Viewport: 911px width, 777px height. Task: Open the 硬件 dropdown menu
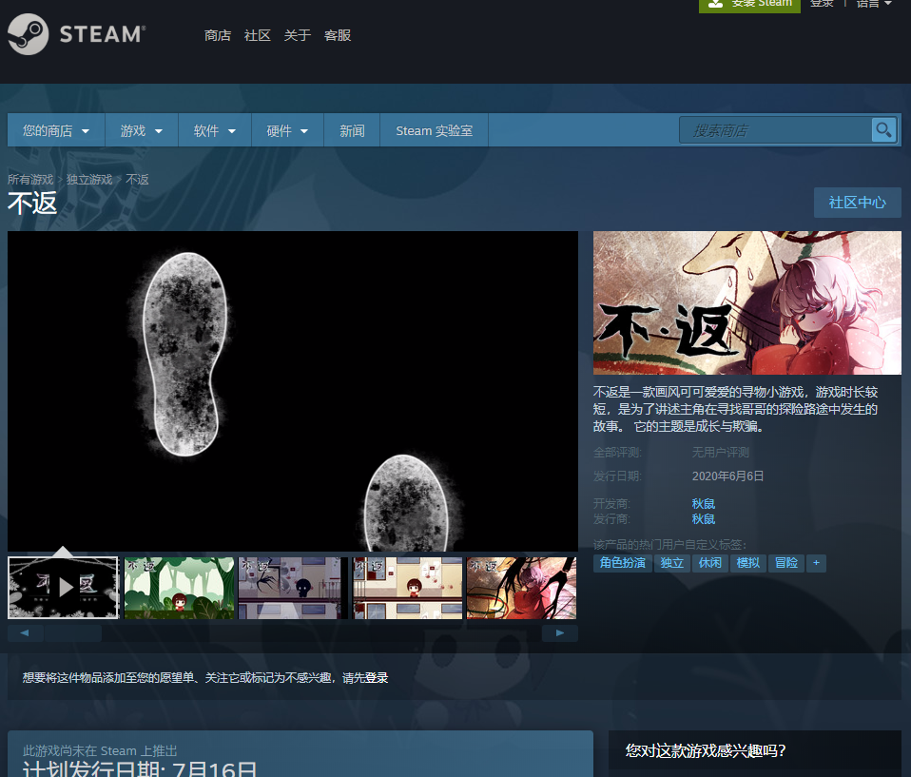(x=287, y=130)
